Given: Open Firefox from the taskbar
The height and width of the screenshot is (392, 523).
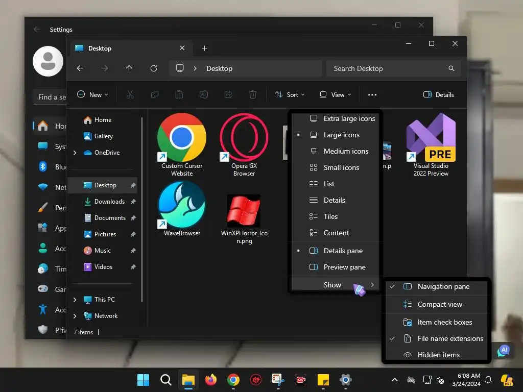Looking at the screenshot, I should tap(211, 380).
